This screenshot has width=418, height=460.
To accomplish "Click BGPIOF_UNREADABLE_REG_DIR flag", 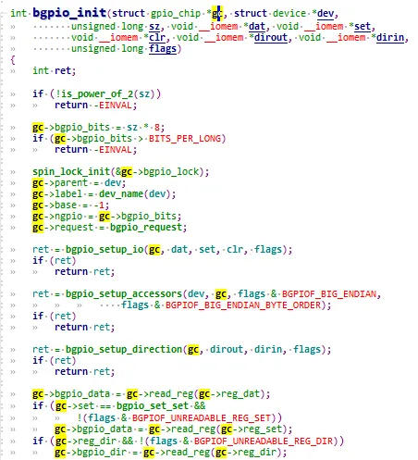I will click(x=264, y=441).
